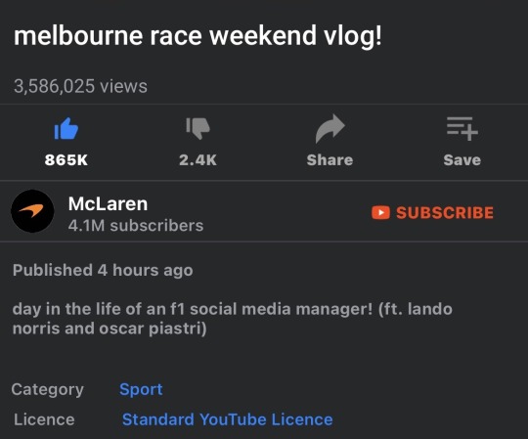Tap the 4.1M subscribers text
Screen dimensions: 528x439
pos(136,226)
